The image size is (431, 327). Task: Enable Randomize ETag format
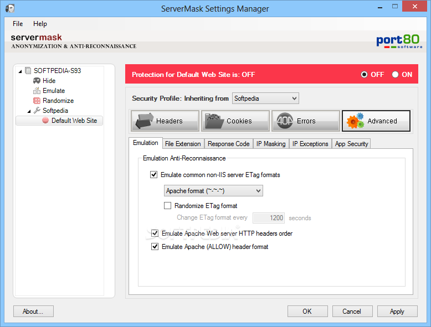pos(167,206)
